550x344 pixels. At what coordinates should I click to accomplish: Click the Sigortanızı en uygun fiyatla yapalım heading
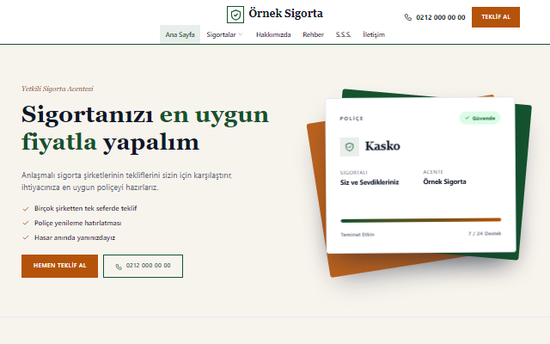145,128
